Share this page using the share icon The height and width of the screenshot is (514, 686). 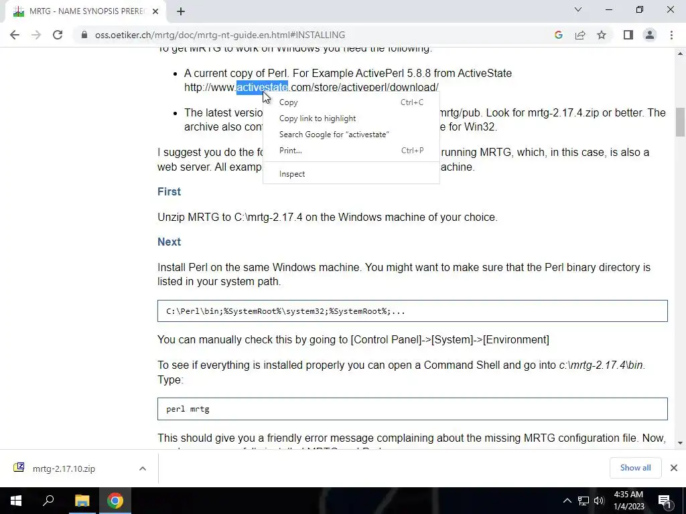click(x=580, y=35)
